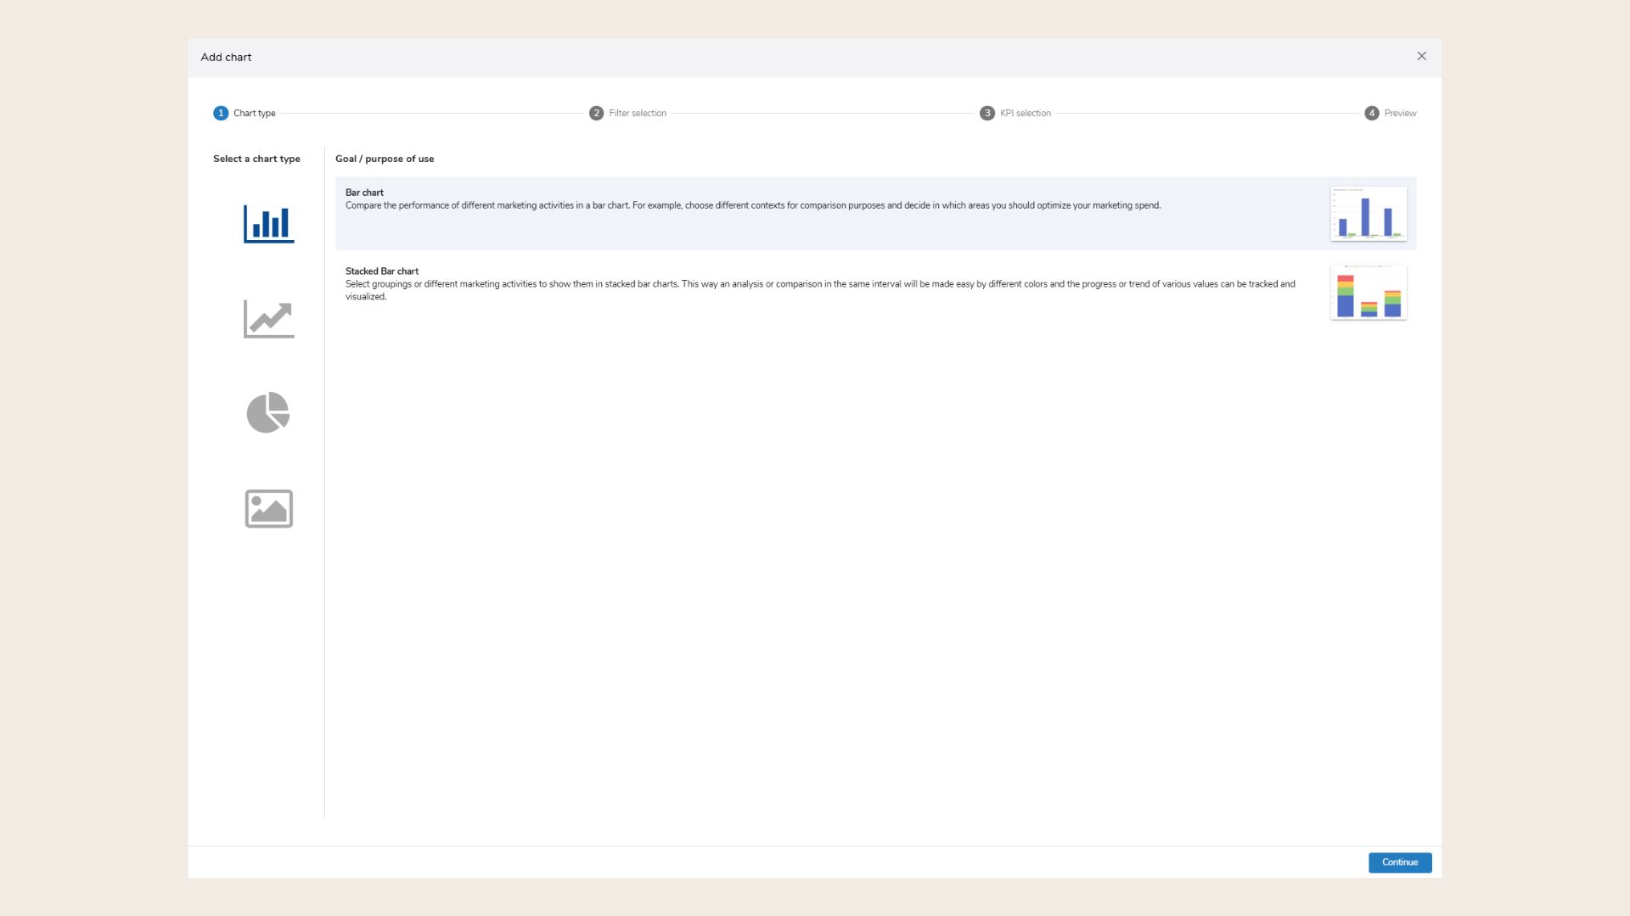This screenshot has height=916, width=1630.
Task: Click the Stacked Bar chart preview thumbnail
Action: (1368, 293)
